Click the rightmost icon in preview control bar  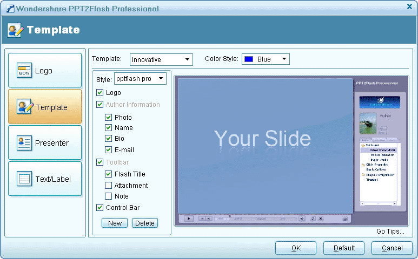344,219
